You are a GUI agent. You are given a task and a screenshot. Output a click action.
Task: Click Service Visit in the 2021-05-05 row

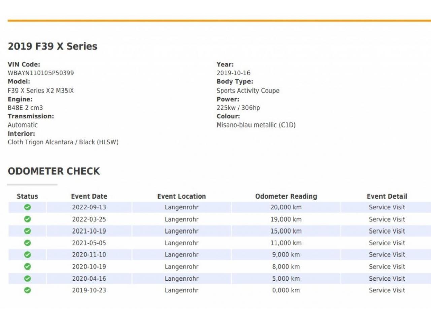(x=387, y=243)
